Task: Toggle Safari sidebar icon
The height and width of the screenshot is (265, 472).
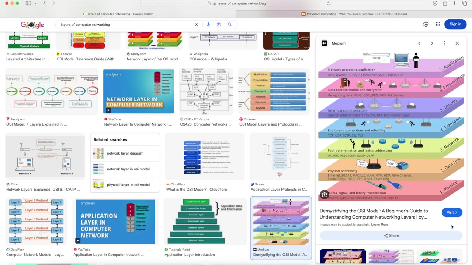Action: tap(28, 3)
